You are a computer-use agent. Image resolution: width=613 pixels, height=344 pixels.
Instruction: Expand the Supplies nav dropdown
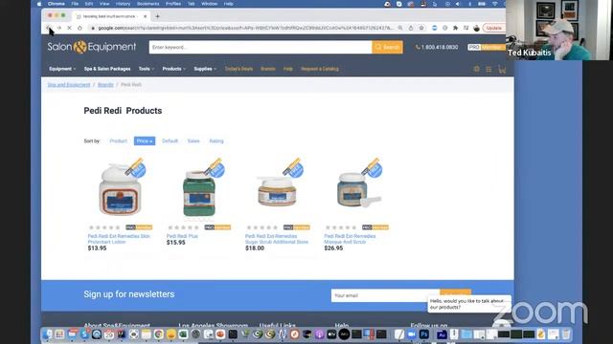pyautogui.click(x=205, y=69)
